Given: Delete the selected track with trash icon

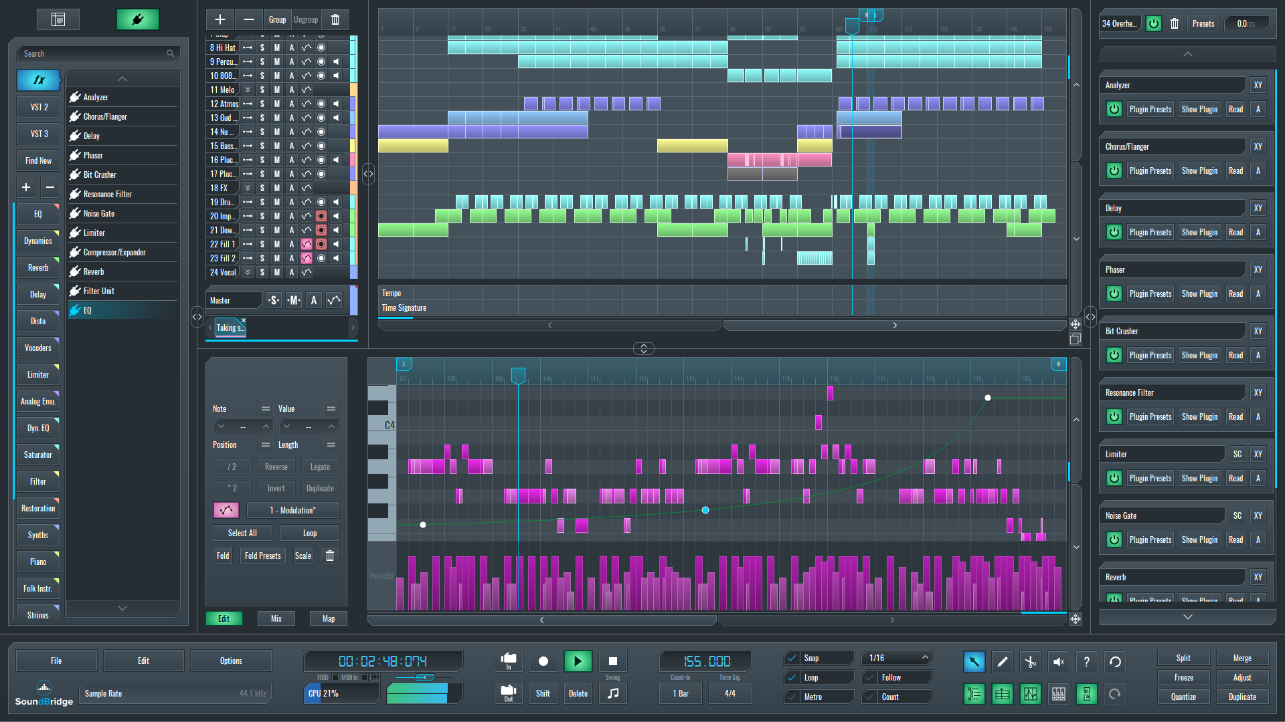Looking at the screenshot, I should [335, 19].
